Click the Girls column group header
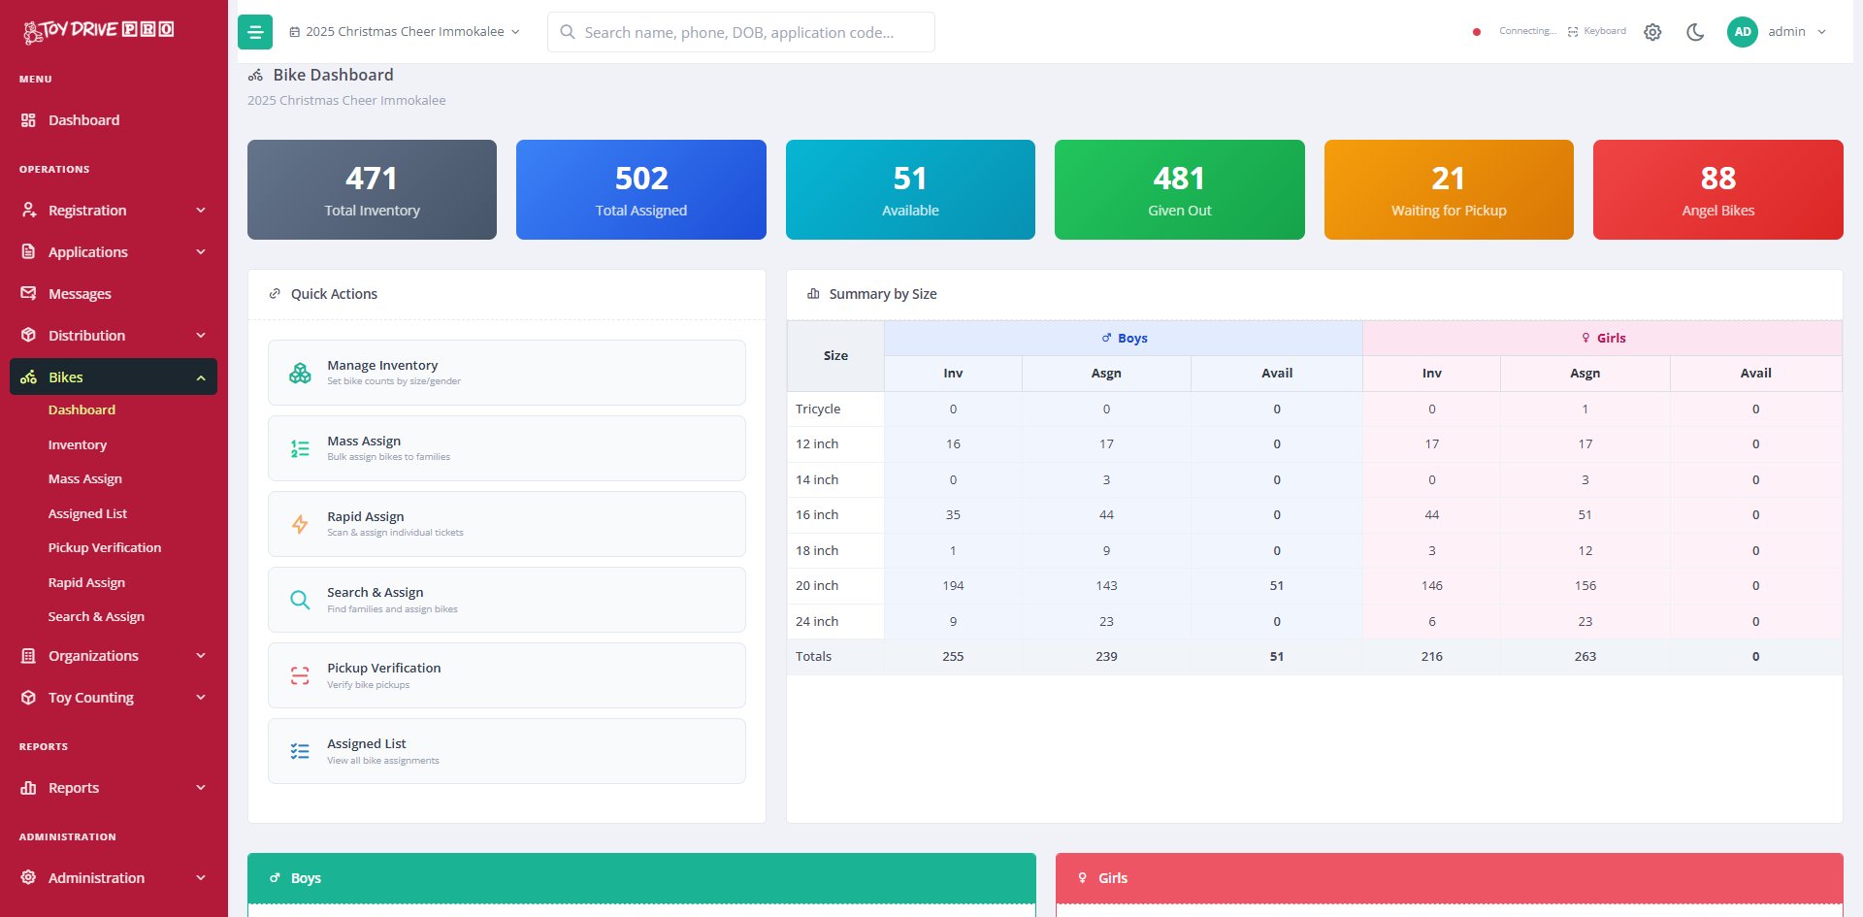 (1603, 339)
